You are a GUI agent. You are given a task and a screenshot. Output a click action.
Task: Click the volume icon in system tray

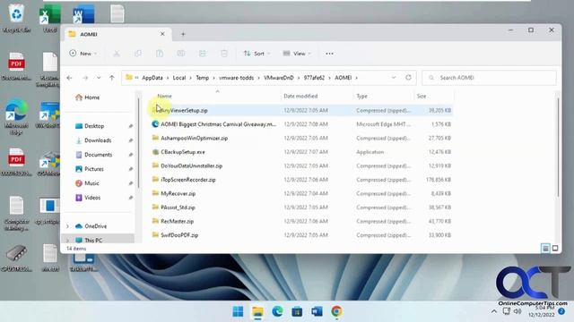click(517, 311)
